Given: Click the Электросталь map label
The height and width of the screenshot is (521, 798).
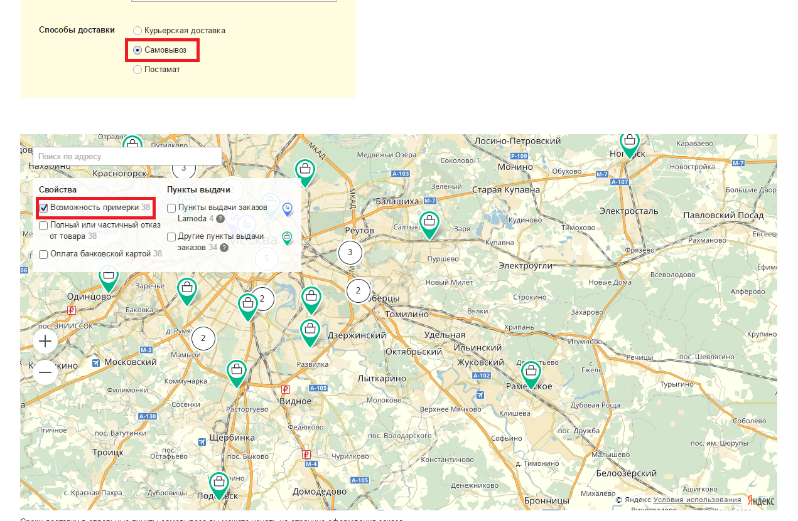Looking at the screenshot, I should [x=628, y=211].
